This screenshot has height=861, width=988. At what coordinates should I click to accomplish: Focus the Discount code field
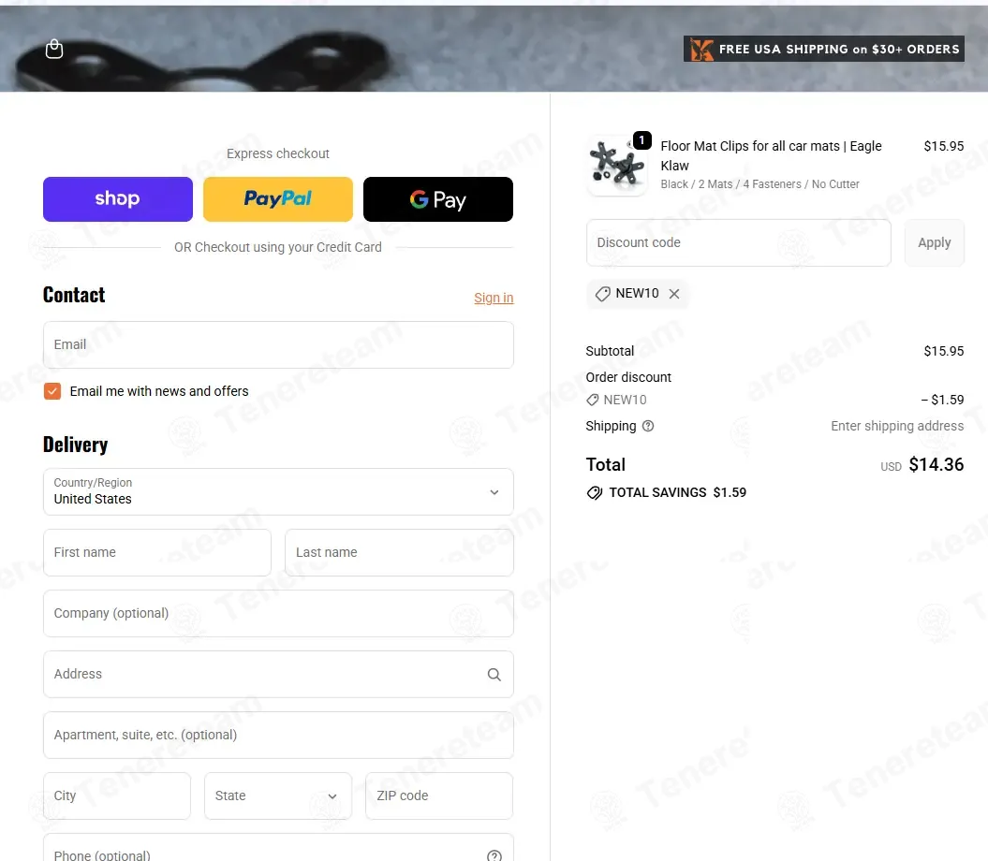coord(739,242)
